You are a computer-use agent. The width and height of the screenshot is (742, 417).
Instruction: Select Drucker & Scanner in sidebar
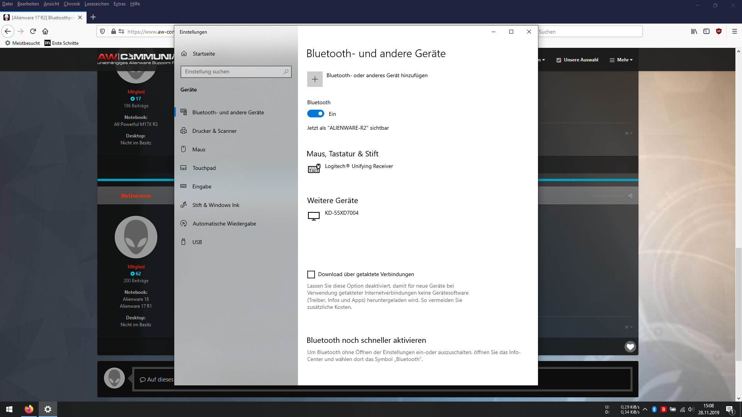click(214, 131)
